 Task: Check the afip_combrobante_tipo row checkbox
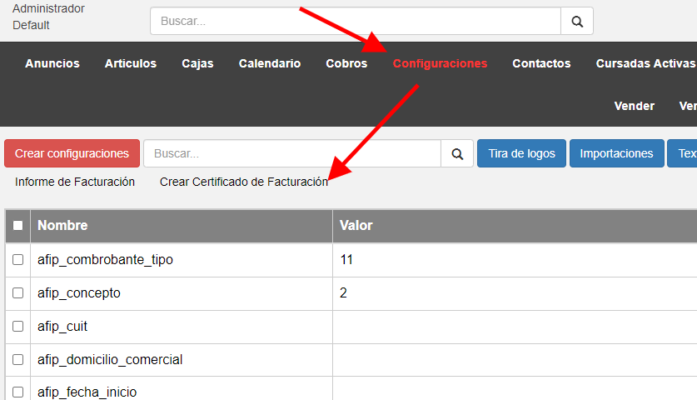[x=17, y=260]
